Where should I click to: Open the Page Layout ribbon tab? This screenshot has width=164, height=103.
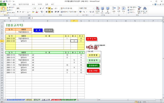tap(24, 4)
